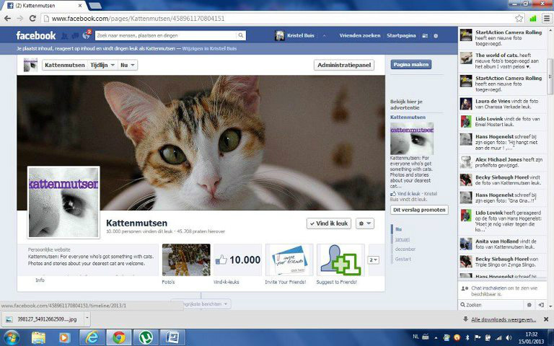The width and height of the screenshot is (554, 346).
Task: Open friend requests icon in Facebook header
Action: pos(64,35)
